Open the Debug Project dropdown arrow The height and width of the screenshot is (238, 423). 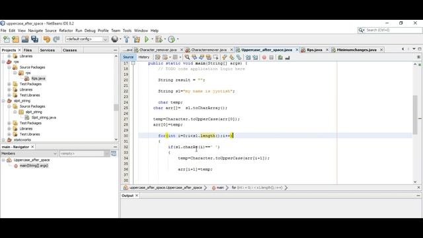coord(165,39)
